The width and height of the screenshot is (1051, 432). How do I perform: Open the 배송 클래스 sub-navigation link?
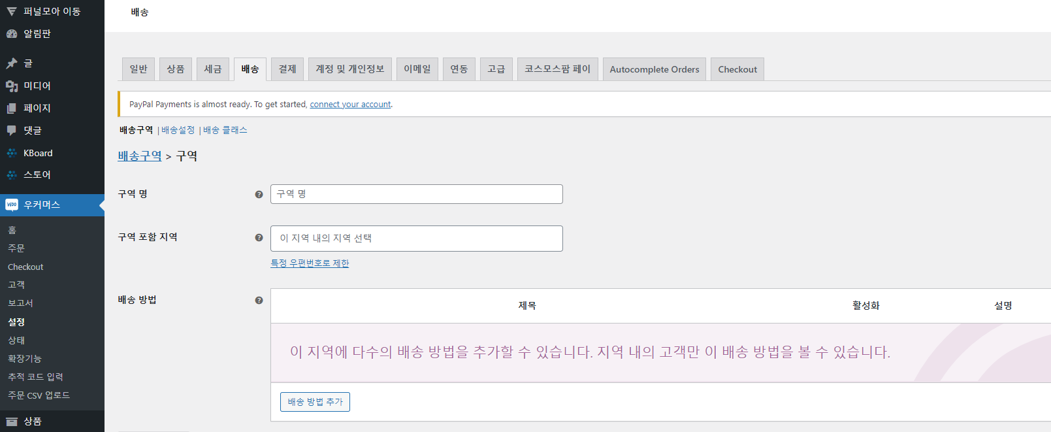click(x=225, y=130)
